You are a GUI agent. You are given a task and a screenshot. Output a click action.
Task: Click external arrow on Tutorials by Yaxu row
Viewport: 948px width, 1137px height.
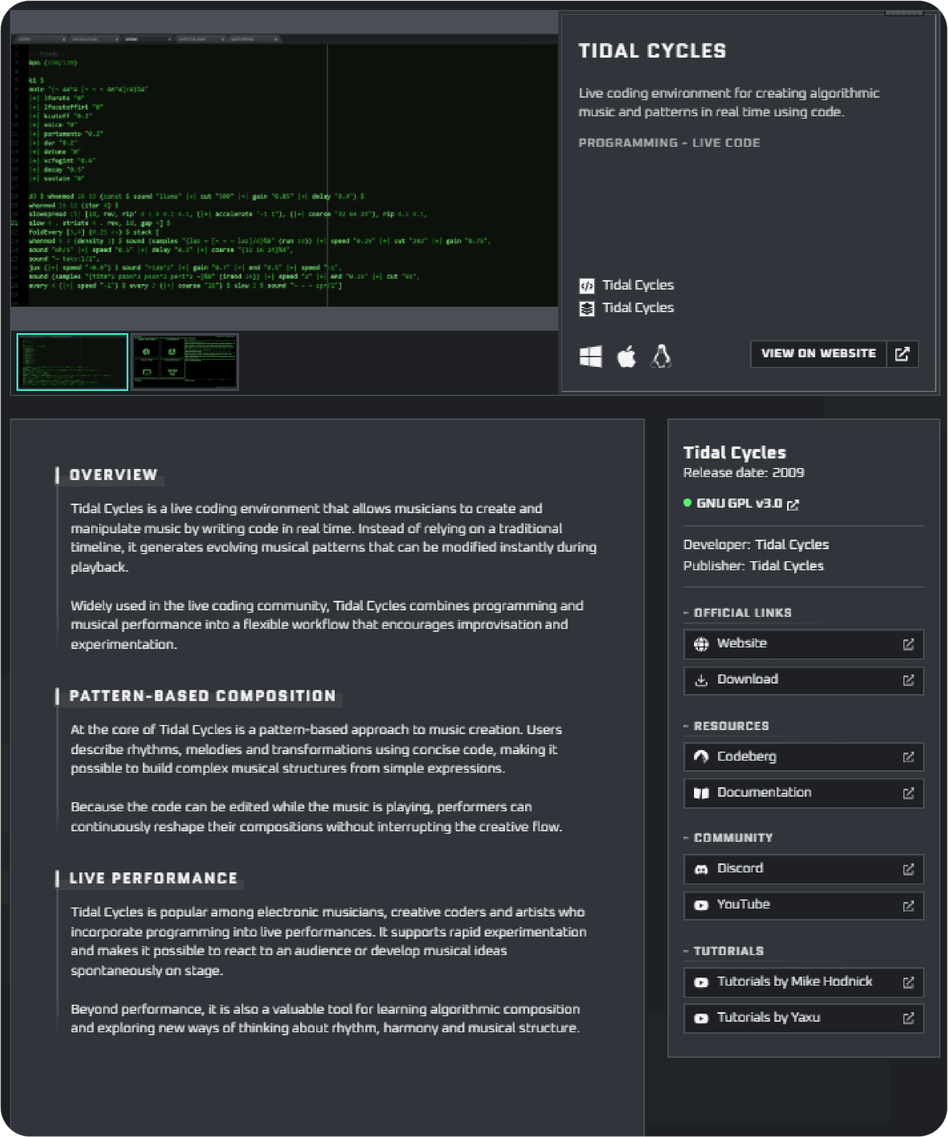(x=908, y=1018)
